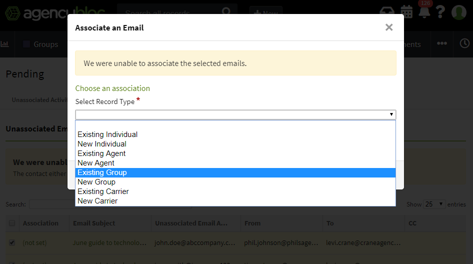Open the inbox tray icon
This screenshot has height=264, width=473.
386,11
